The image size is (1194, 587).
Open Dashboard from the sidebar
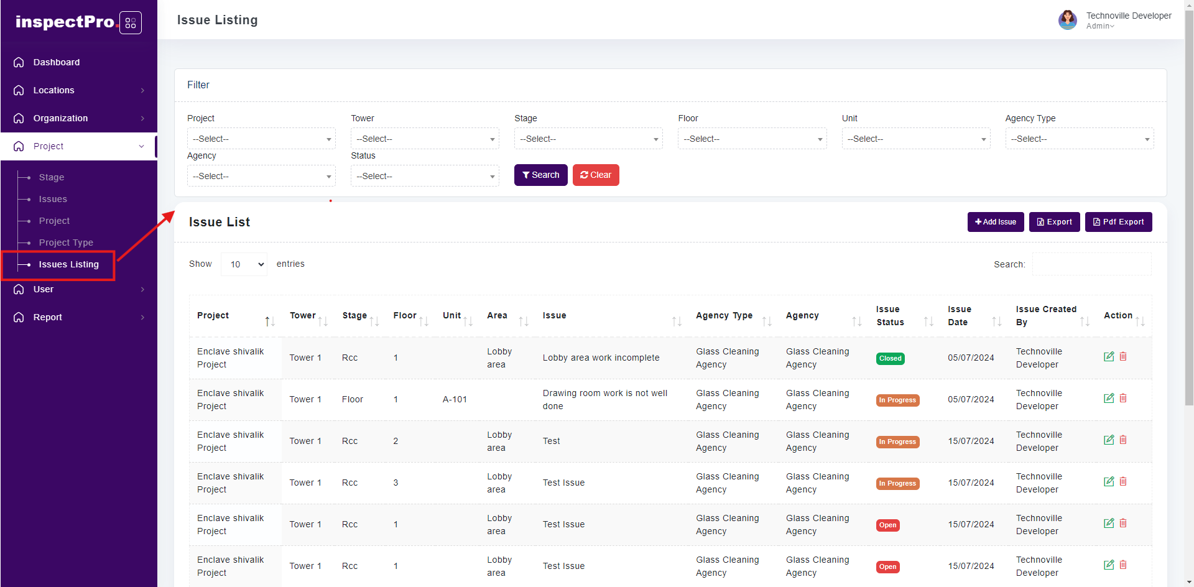coord(57,62)
